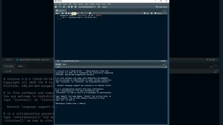Open the Addins dropdown

coord(105,7)
